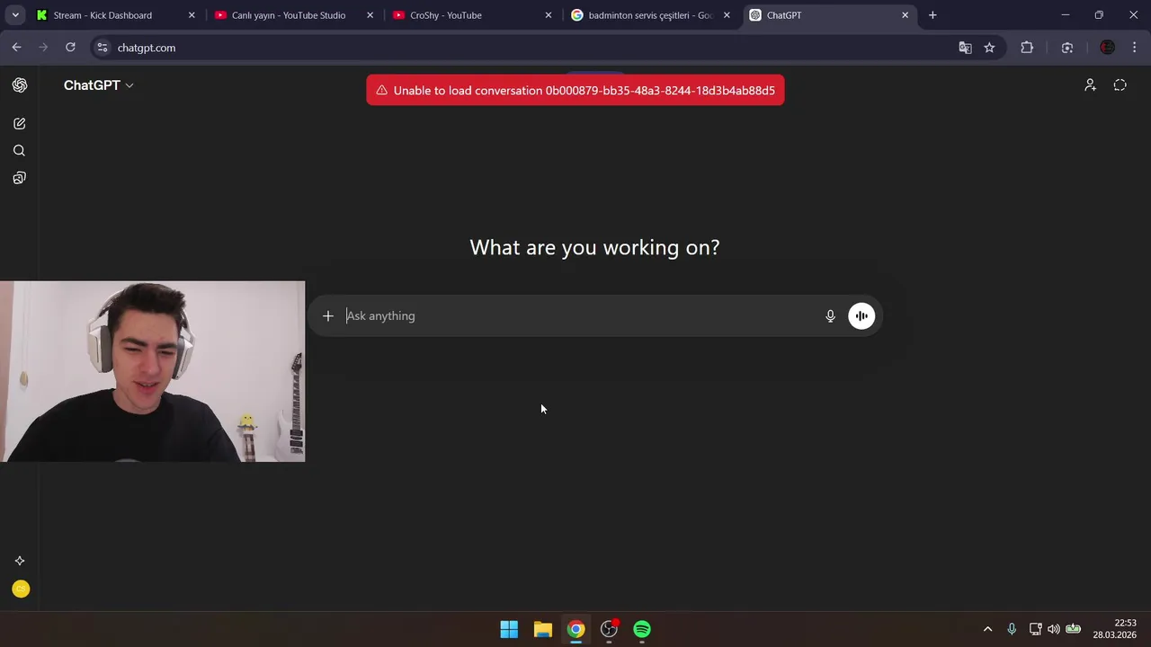Close the Kick Dashboard tab
This screenshot has width=1151, height=647.
pos(192,15)
